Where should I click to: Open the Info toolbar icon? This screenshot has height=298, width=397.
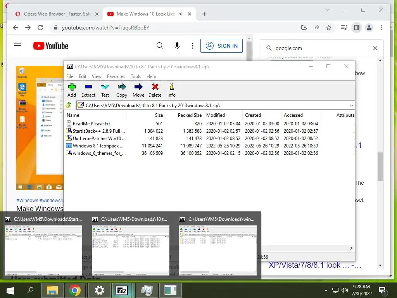coord(171,90)
